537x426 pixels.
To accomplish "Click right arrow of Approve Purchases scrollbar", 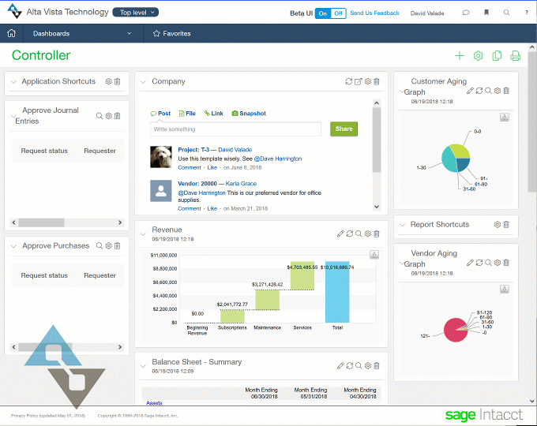I will coord(120,347).
